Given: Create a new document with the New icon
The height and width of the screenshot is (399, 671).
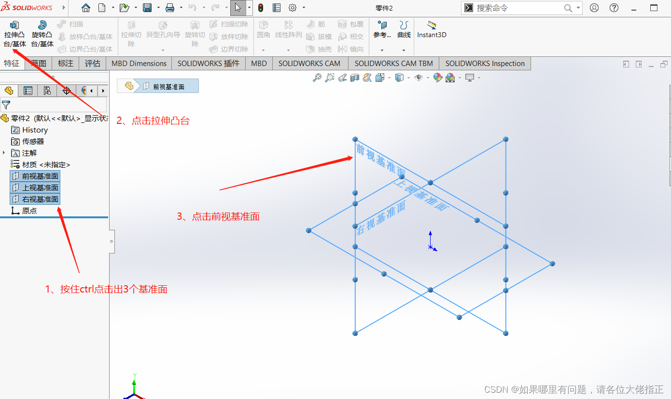Looking at the screenshot, I should tap(102, 8).
